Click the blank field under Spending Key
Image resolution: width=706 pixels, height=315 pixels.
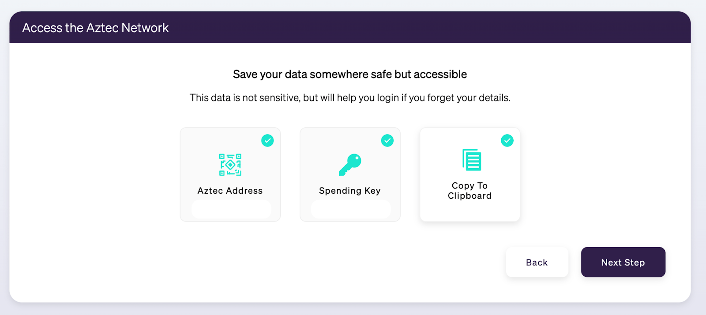click(x=351, y=209)
